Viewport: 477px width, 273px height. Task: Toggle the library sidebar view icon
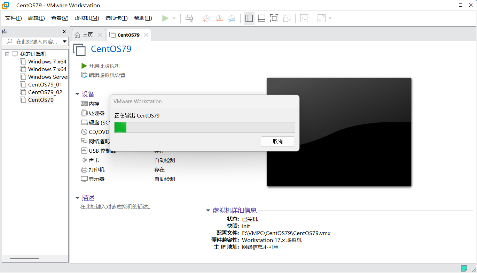249,18
